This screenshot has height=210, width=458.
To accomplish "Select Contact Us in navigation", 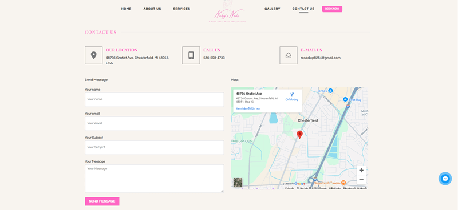I will tap(303, 9).
